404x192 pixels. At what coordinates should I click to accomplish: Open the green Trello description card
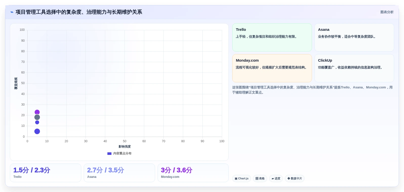pyautogui.click(x=272, y=37)
